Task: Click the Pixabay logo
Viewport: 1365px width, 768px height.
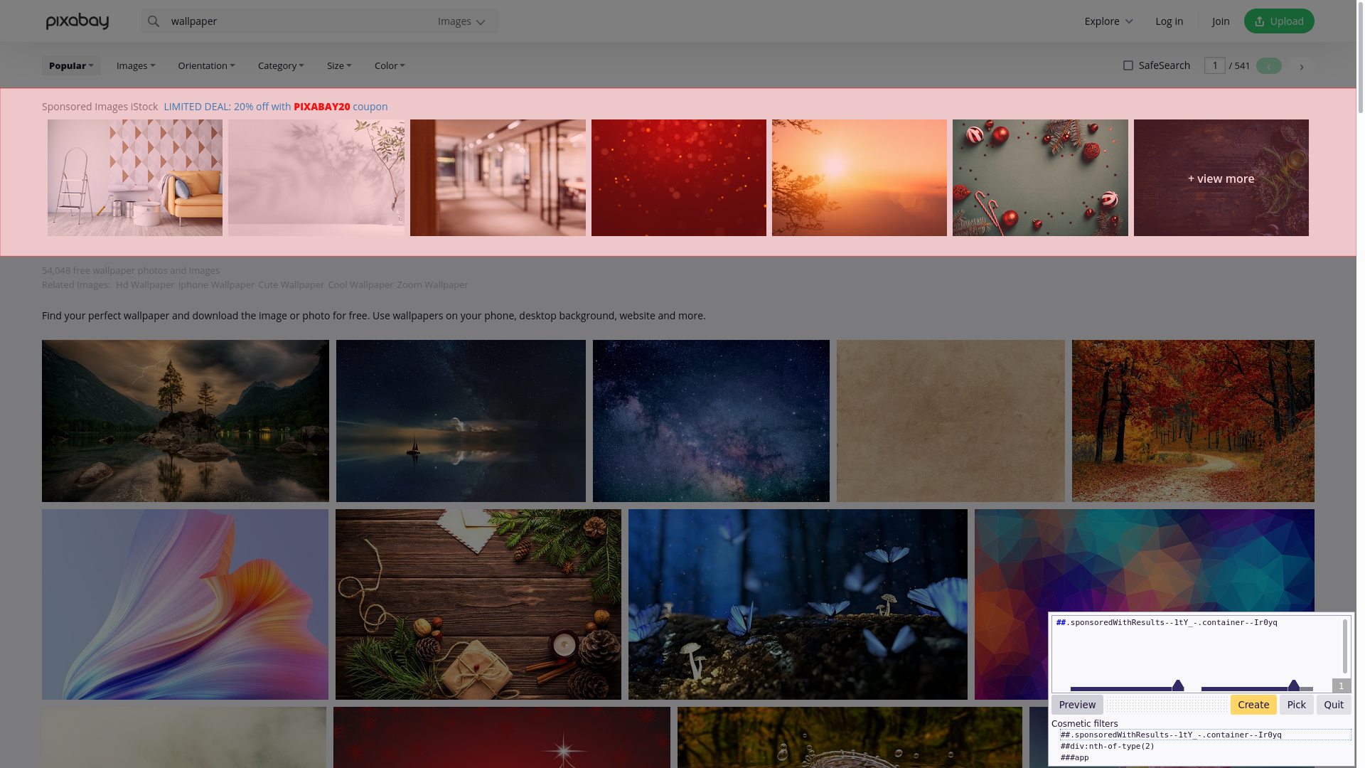Action: pyautogui.click(x=77, y=21)
